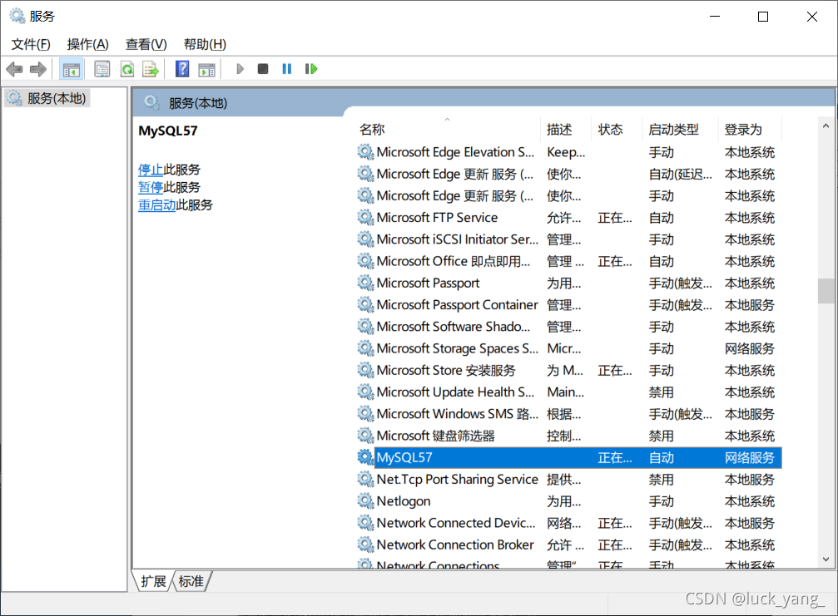Click gear icon of Microsoft Update Health Service
The width and height of the screenshot is (838, 616).
click(365, 392)
